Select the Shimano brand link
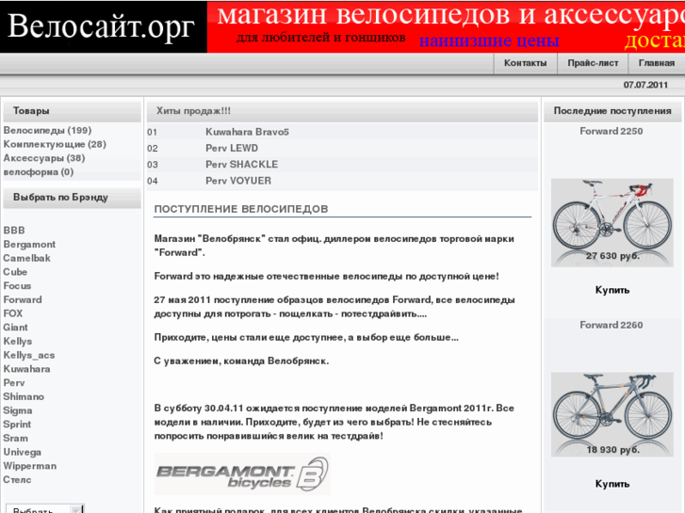The image size is (685, 513). point(24,397)
